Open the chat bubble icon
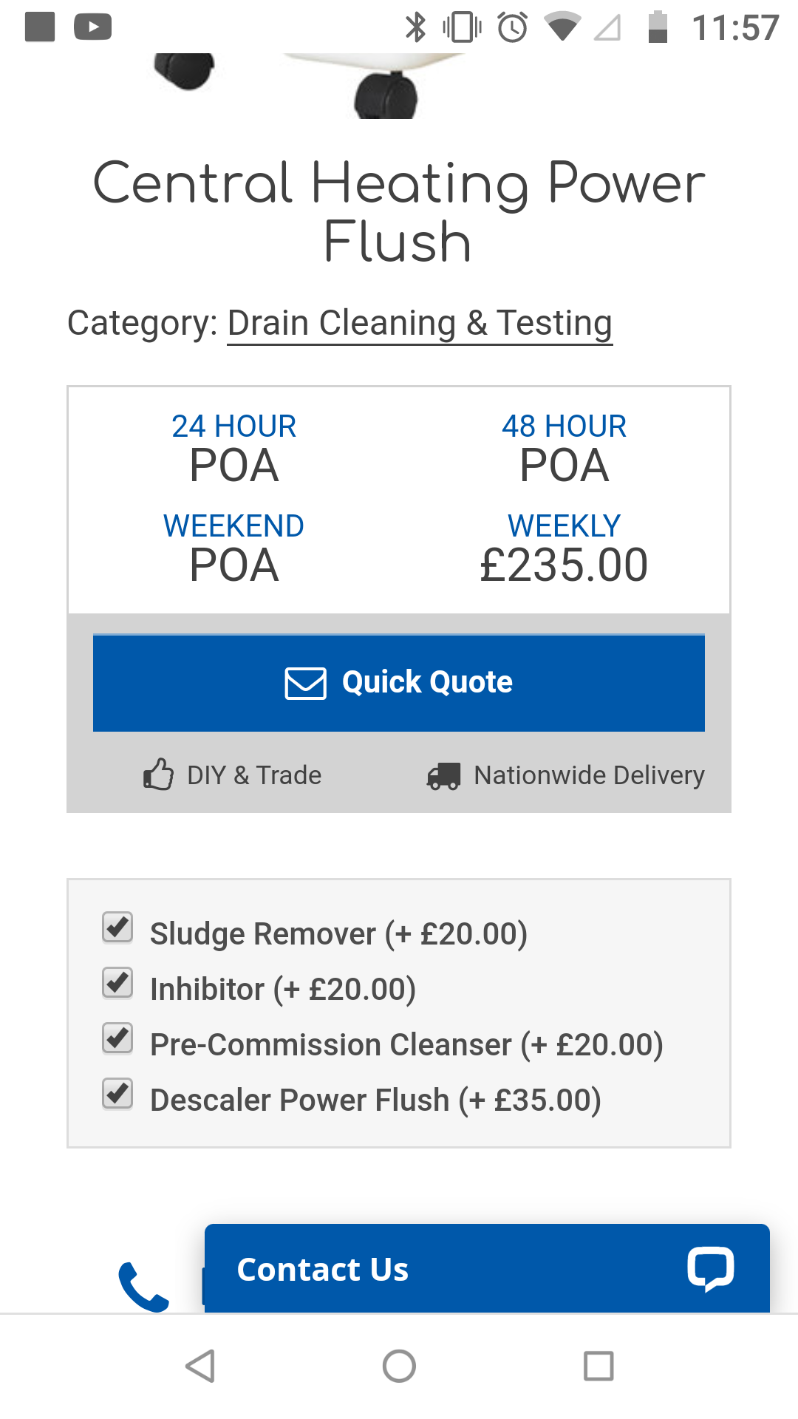The image size is (798, 1419). point(710,1269)
